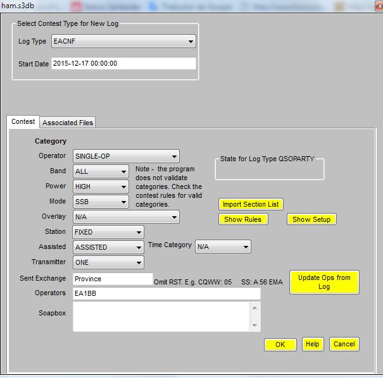Click the Start Date input field
Image resolution: width=383 pixels, height=378 pixels.
pyautogui.click(x=123, y=64)
